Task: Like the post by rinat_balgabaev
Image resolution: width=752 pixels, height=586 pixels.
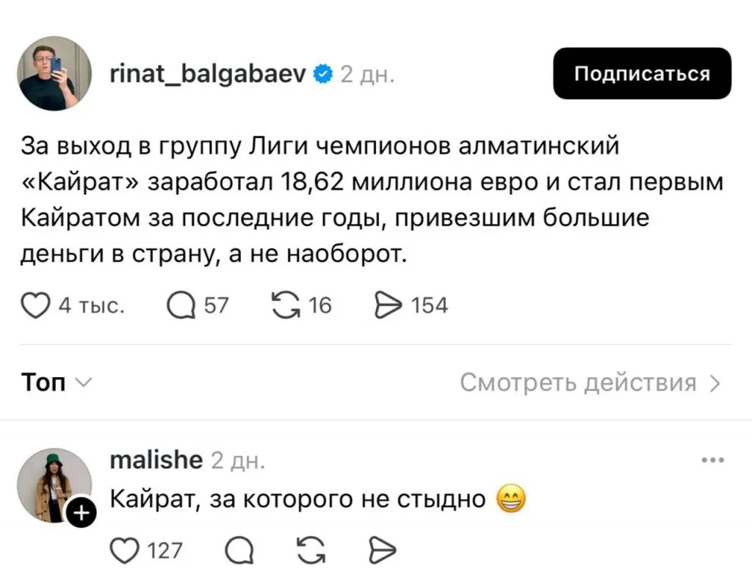Action: click(33, 305)
